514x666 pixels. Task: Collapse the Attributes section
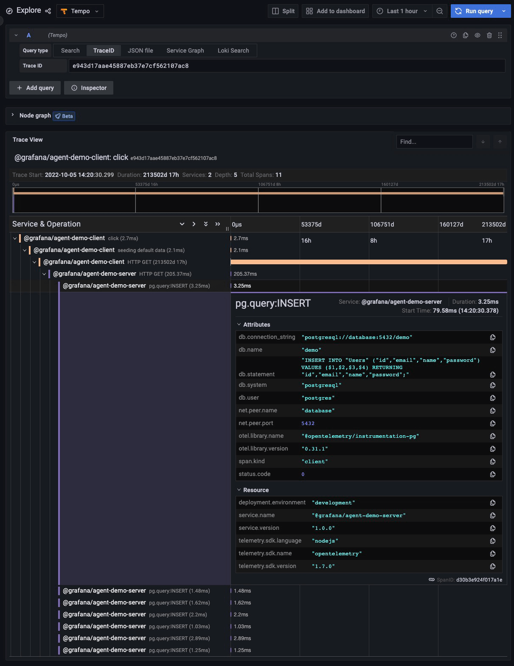(239, 325)
